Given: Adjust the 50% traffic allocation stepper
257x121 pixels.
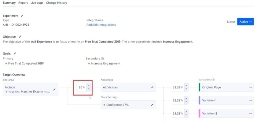Looking at the screenshot, I should [x=88, y=87].
